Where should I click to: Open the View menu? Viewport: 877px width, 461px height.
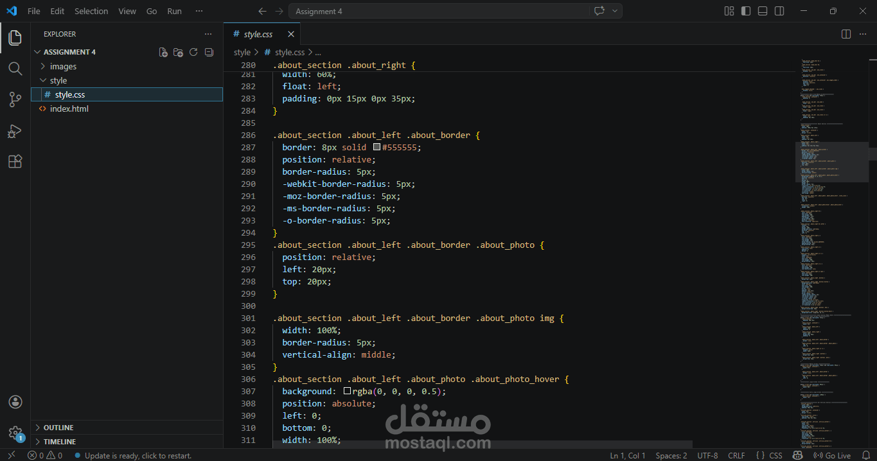pyautogui.click(x=127, y=11)
